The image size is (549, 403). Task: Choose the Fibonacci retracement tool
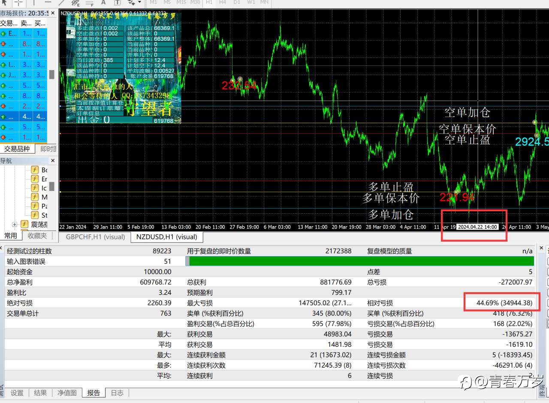click(x=90, y=2)
